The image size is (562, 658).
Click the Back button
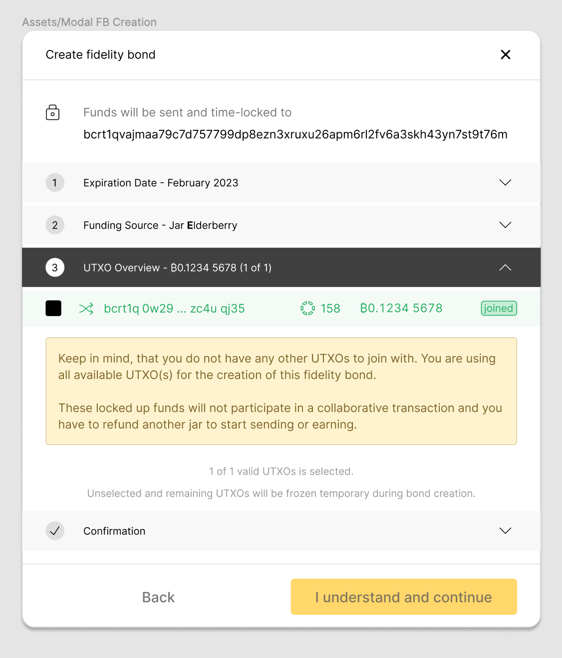coord(158,597)
